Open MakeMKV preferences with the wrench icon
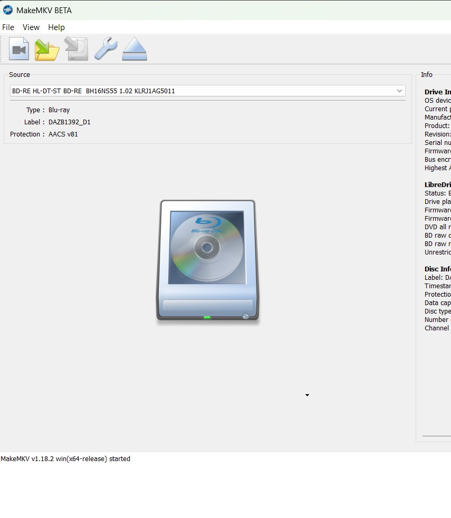 coord(105,48)
